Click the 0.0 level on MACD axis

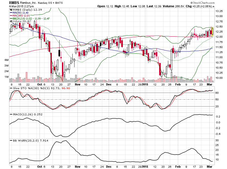tap(218, 122)
